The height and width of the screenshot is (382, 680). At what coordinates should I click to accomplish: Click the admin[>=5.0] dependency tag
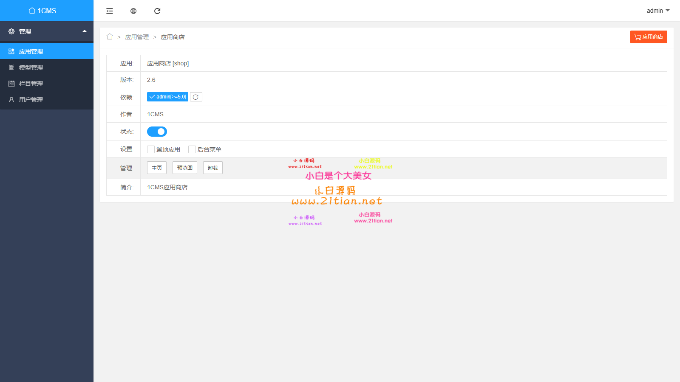(167, 97)
